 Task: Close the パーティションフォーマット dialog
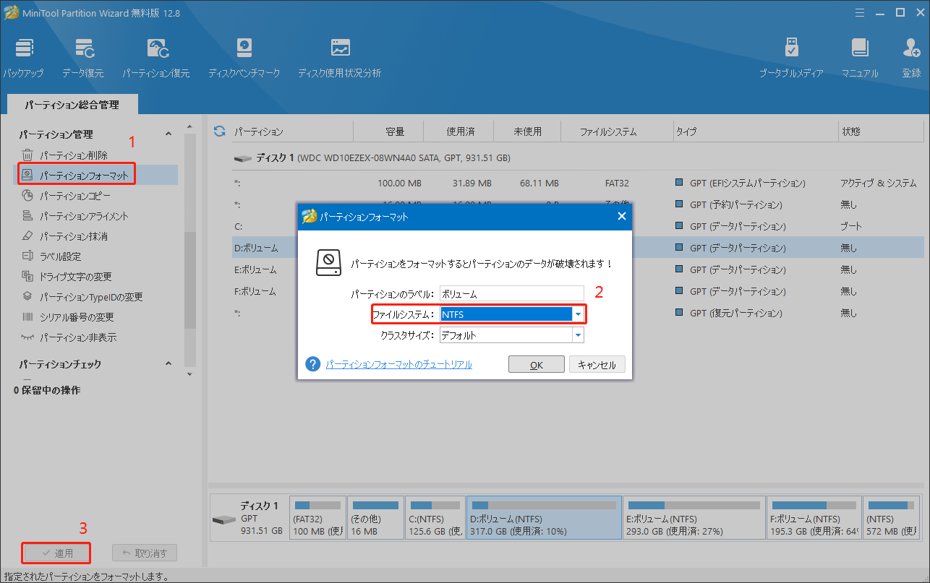coord(620,216)
